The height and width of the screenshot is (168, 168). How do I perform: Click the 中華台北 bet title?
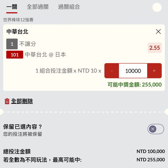point(17,32)
